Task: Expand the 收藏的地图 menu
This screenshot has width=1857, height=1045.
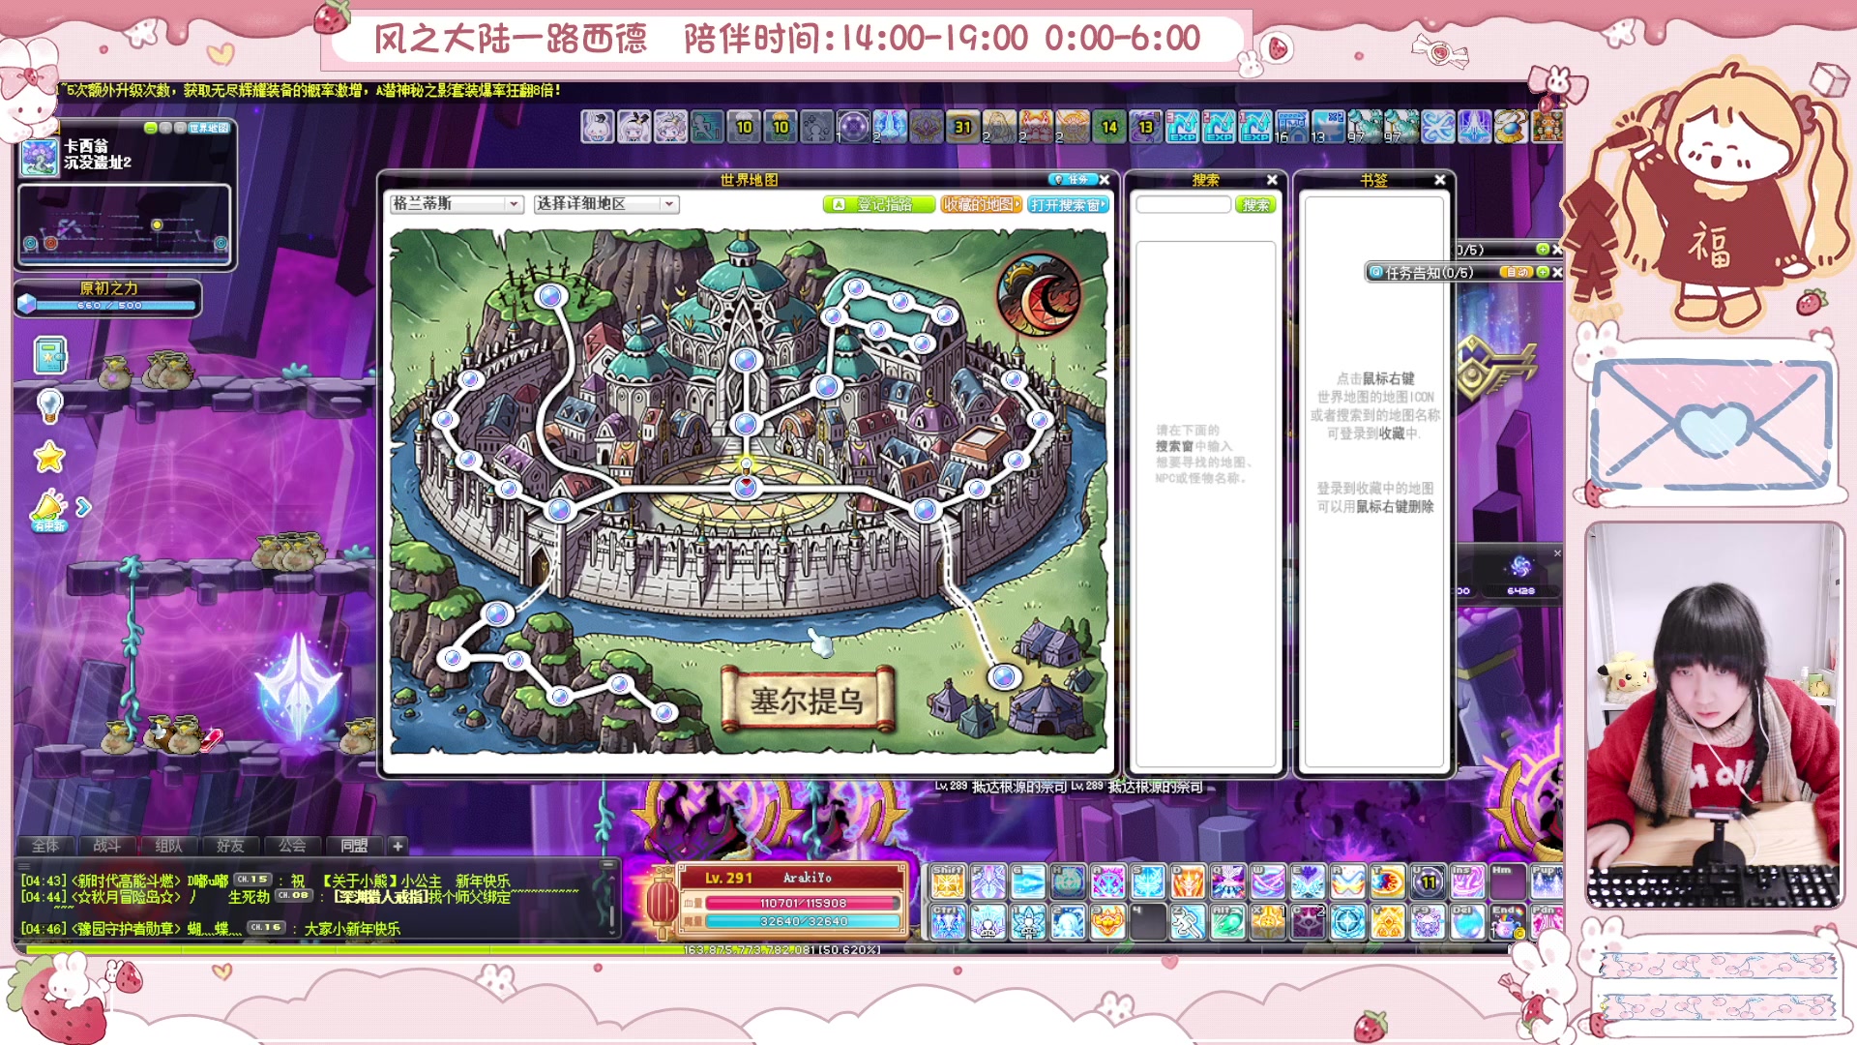Action: click(982, 205)
